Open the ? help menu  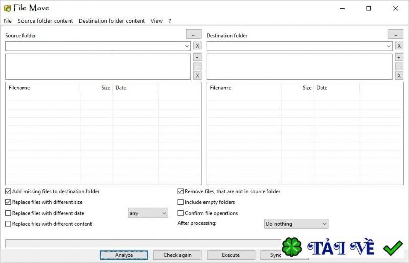pyautogui.click(x=170, y=21)
